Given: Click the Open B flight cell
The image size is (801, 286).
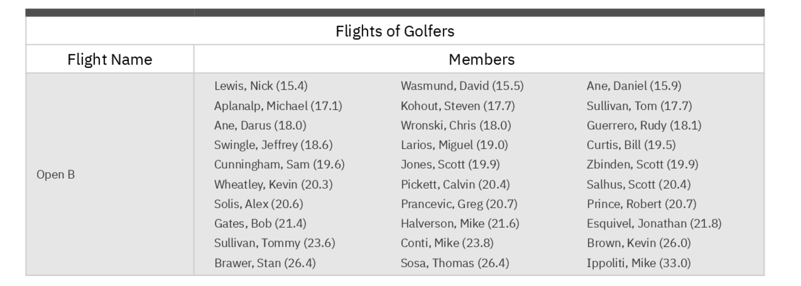Looking at the screenshot, I should point(56,175).
